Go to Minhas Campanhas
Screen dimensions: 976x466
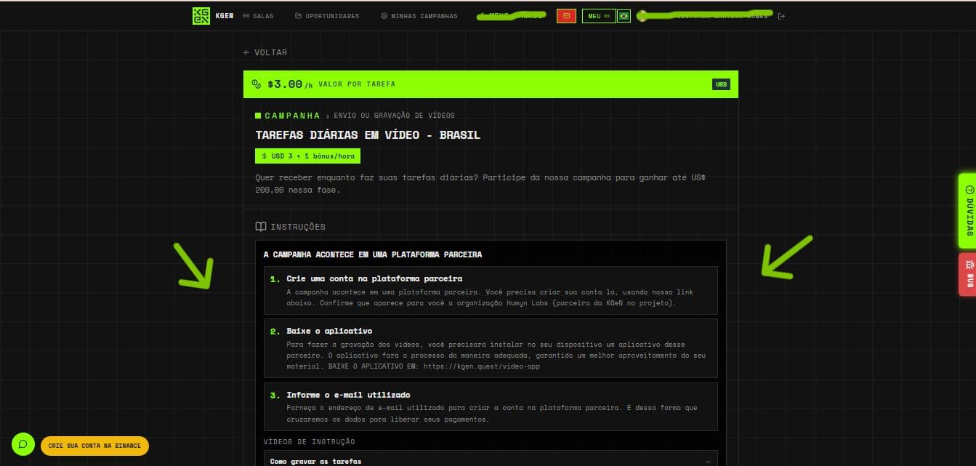click(419, 16)
